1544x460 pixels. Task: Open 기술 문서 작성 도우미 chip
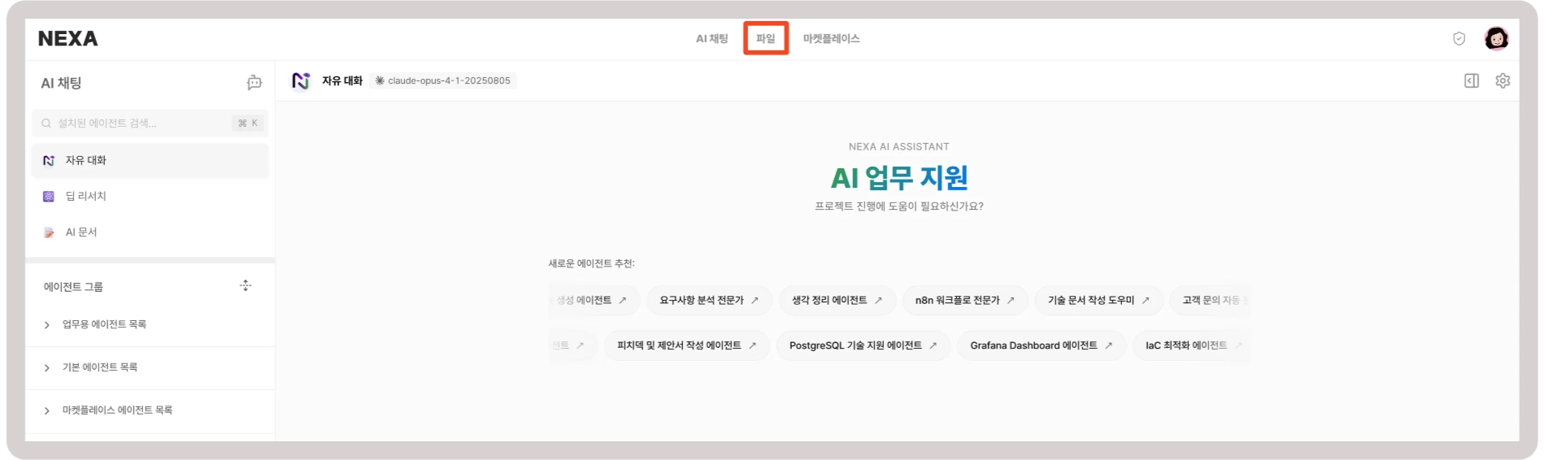tap(1098, 300)
